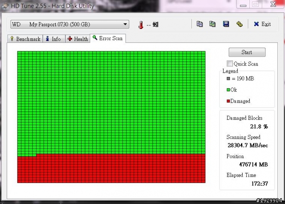Screen dimensions: 285x204
Task: Minimize the HD Tune window
Action: coord(243,4)
